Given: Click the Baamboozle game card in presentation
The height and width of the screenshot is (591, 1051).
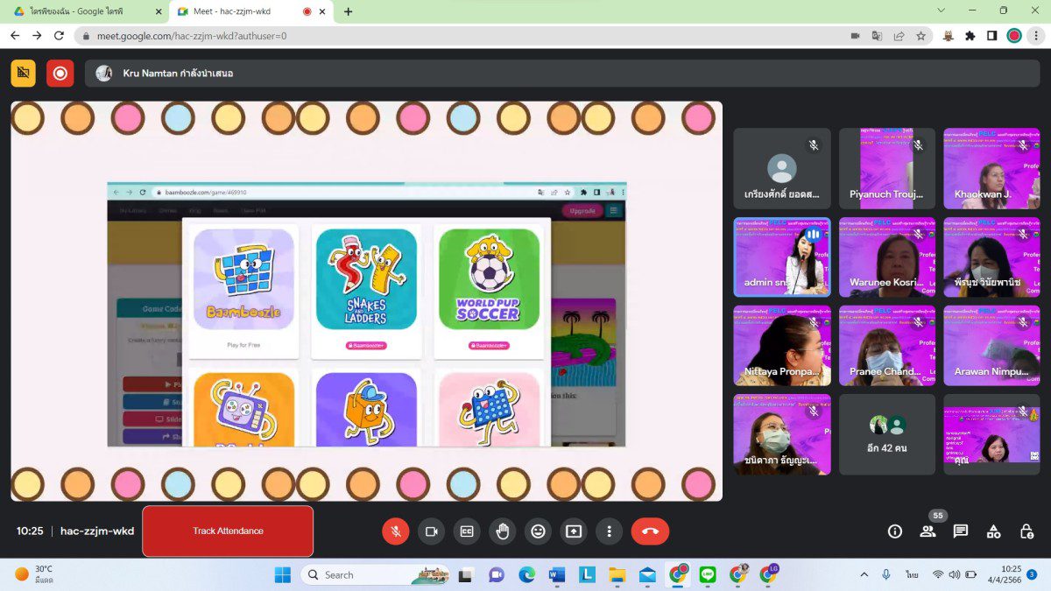Looking at the screenshot, I should [243, 291].
